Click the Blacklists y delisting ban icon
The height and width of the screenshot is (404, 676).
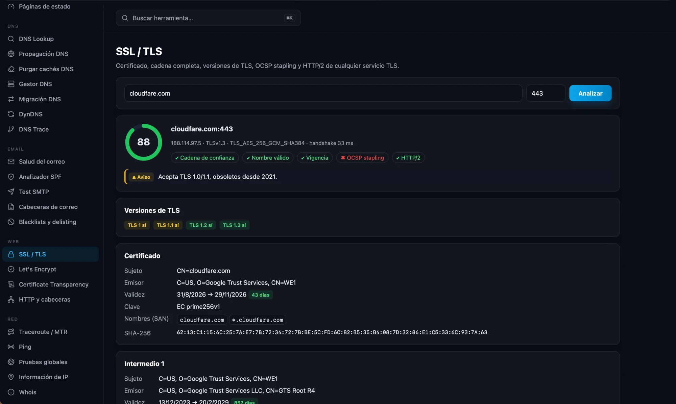pyautogui.click(x=11, y=222)
